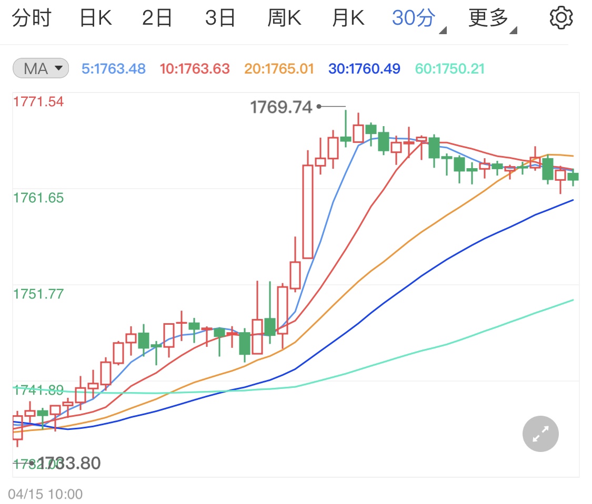
Task: Switch to the 分时 tab
Action: click(x=32, y=18)
